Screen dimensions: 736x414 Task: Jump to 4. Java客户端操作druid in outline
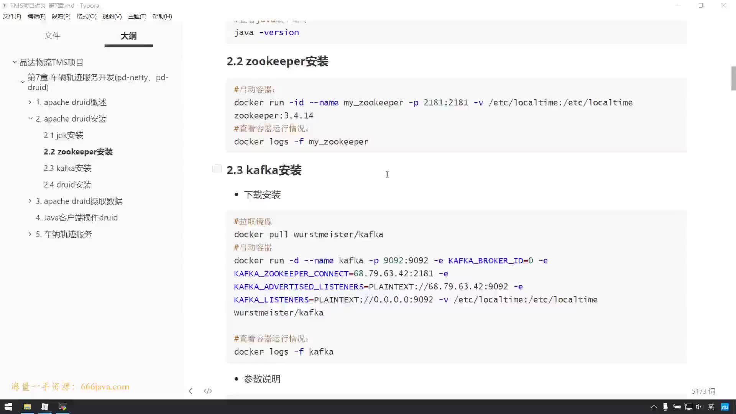(77, 218)
